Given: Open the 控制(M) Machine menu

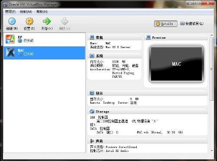Looking at the screenshot, I should [x=26, y=12].
